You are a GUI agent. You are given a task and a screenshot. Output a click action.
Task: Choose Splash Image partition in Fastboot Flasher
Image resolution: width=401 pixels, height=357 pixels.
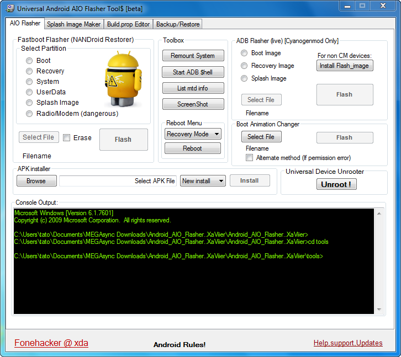pos(29,103)
